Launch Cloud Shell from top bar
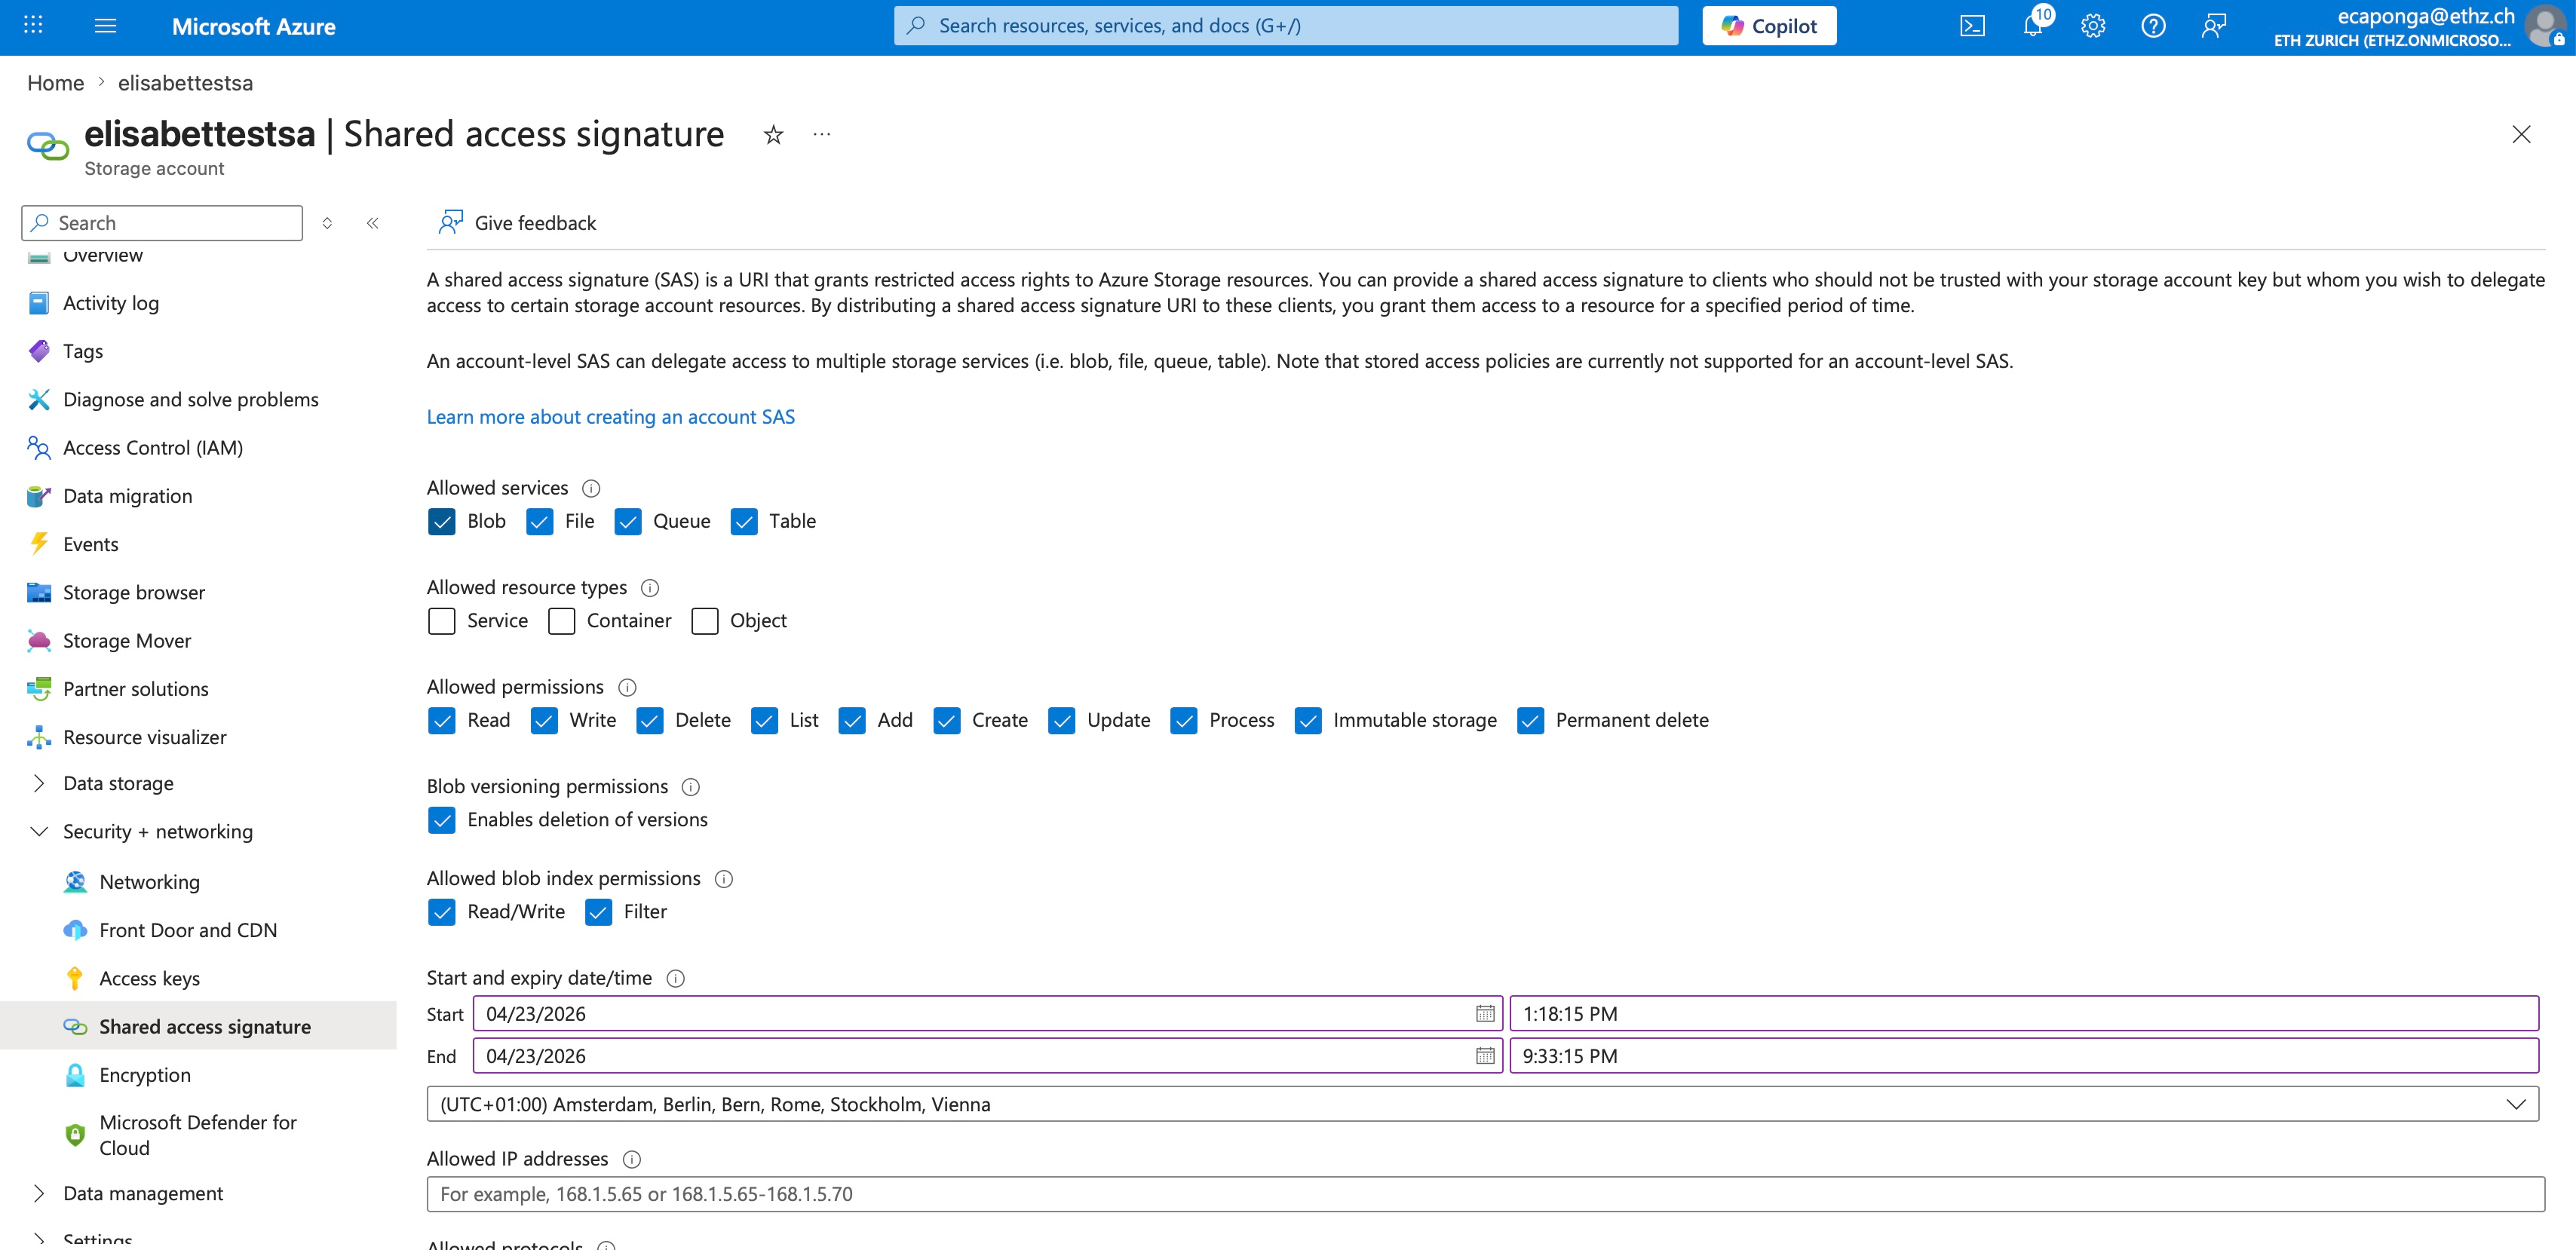This screenshot has width=2576, height=1250. click(1972, 26)
